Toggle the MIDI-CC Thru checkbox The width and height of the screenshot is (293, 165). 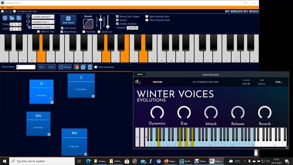tap(38, 32)
